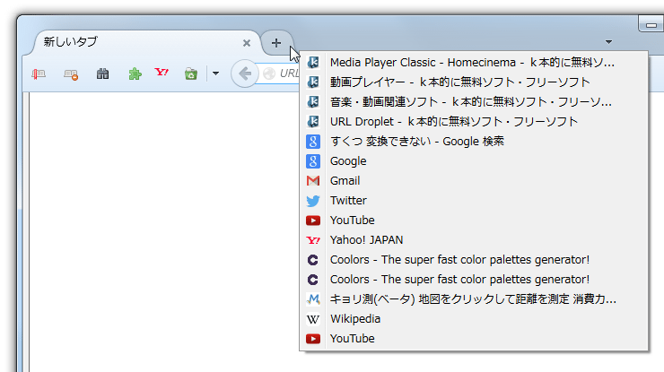Click the URL address input field
The width and height of the screenshot is (664, 372).
pyautogui.click(x=278, y=74)
